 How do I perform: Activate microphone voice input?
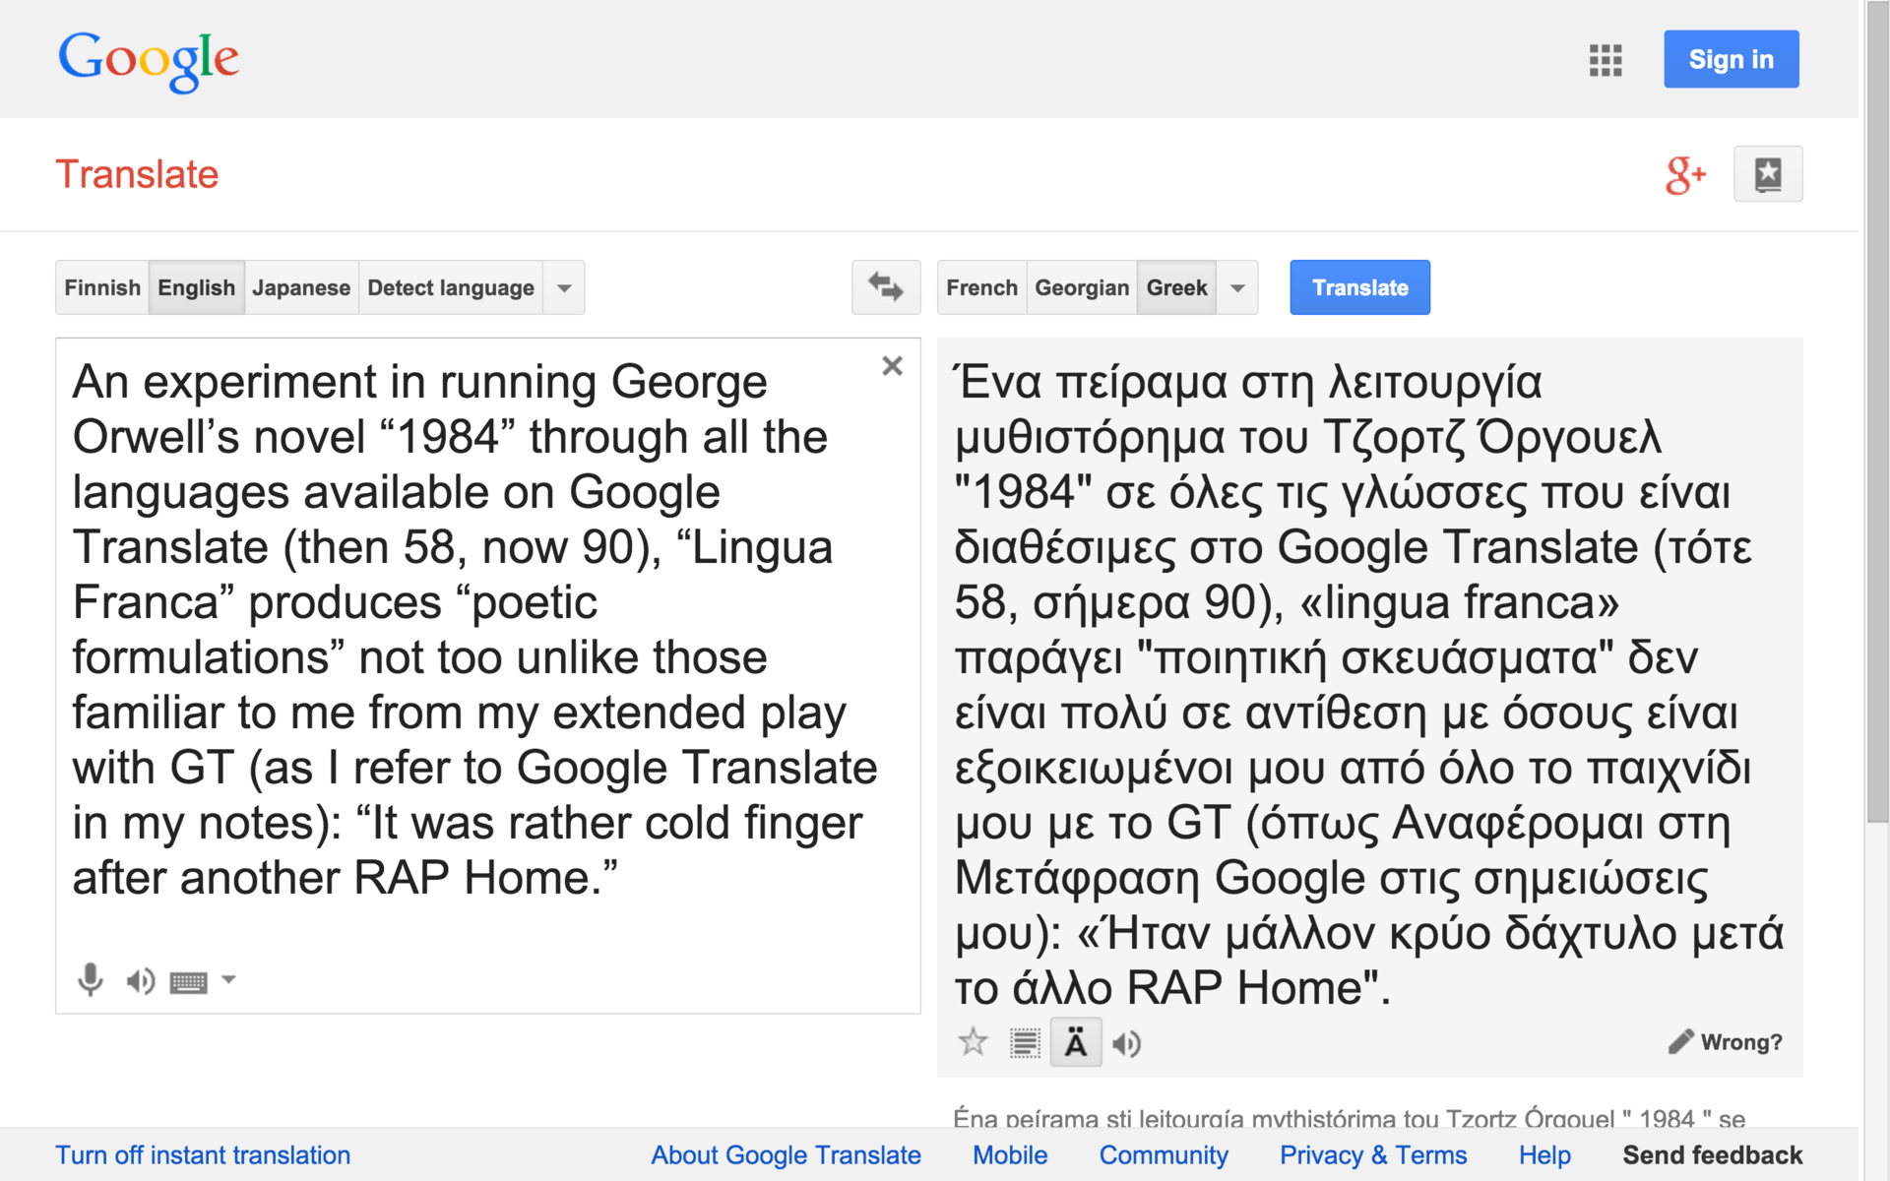tap(90, 980)
